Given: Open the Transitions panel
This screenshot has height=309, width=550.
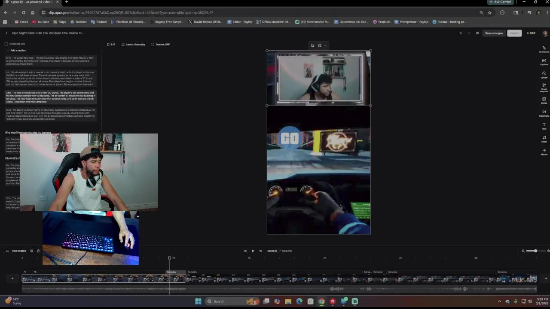Looking at the screenshot, I should click(544, 113).
